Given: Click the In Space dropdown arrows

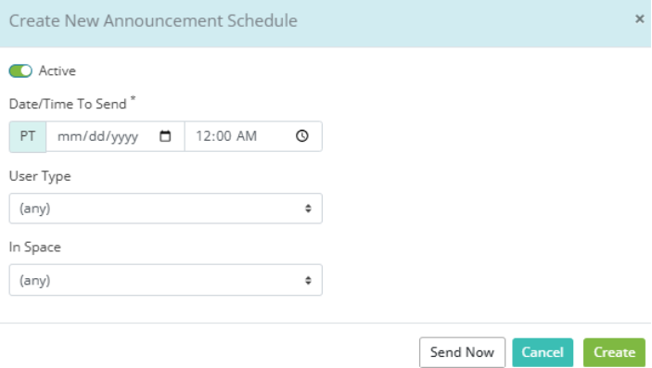Looking at the screenshot, I should 308,280.
